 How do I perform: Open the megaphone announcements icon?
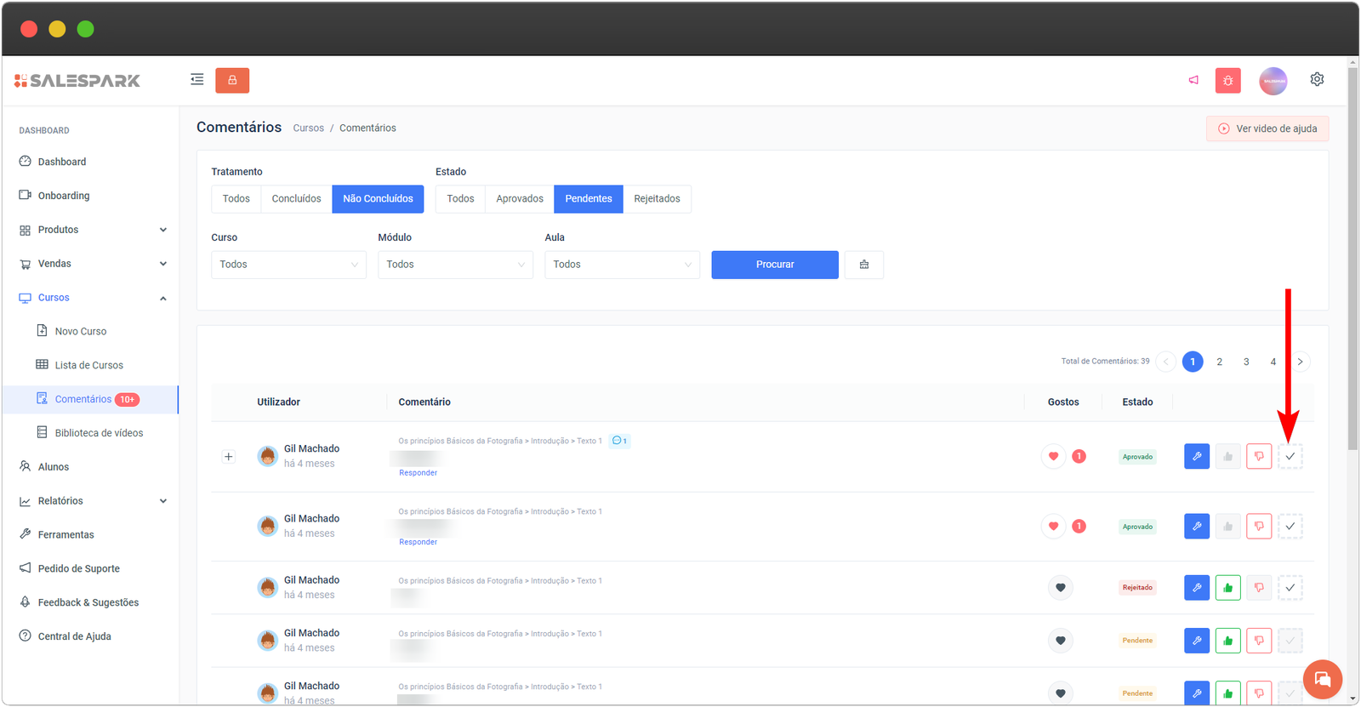[1193, 80]
